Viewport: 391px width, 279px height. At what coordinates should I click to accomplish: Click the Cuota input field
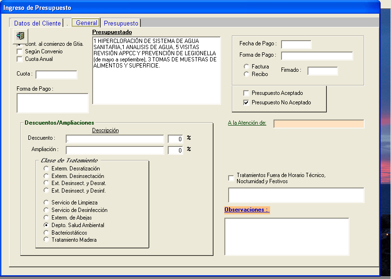pyautogui.click(x=56, y=75)
